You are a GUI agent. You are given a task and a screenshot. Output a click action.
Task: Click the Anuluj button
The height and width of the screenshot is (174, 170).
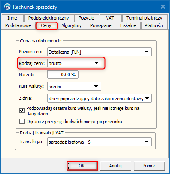[116, 166]
